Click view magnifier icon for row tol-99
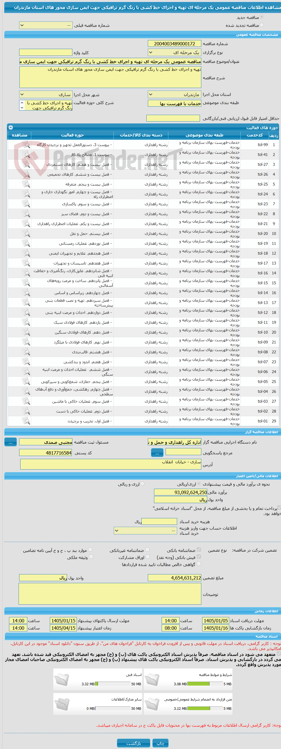This screenshot has width=281, height=749. click(x=26, y=144)
